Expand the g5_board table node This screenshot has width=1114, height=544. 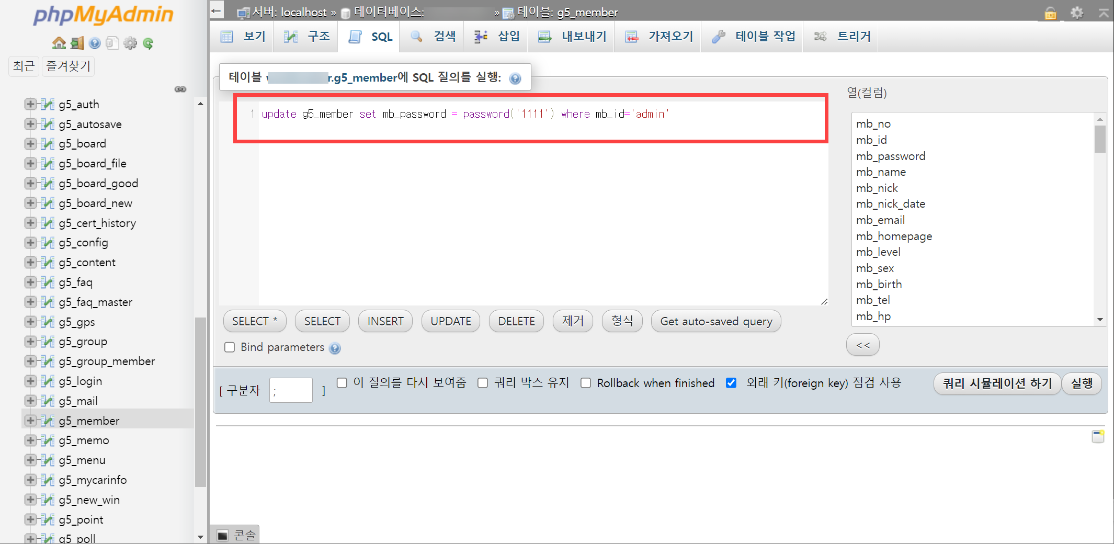click(30, 143)
